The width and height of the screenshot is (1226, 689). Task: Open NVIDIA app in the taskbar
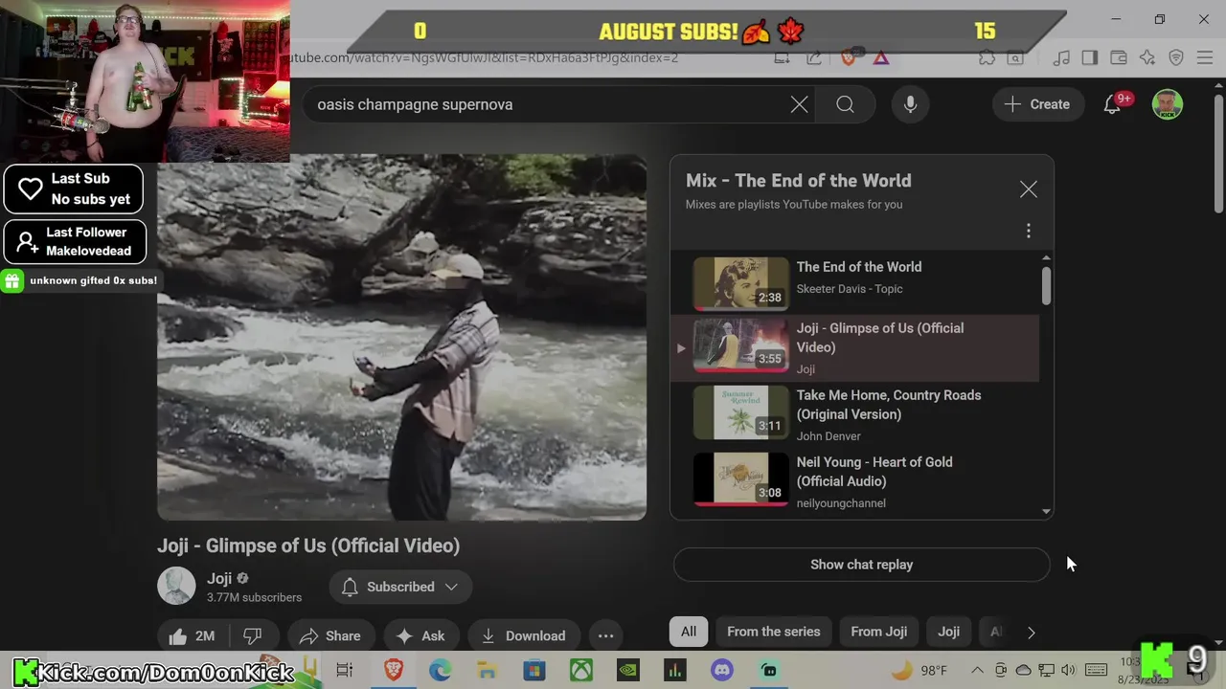(627, 670)
